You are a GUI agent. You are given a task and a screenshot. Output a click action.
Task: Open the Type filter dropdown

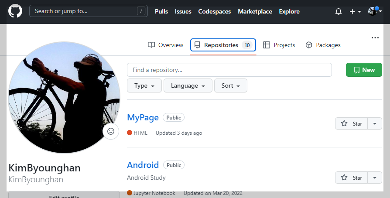pyautogui.click(x=144, y=85)
